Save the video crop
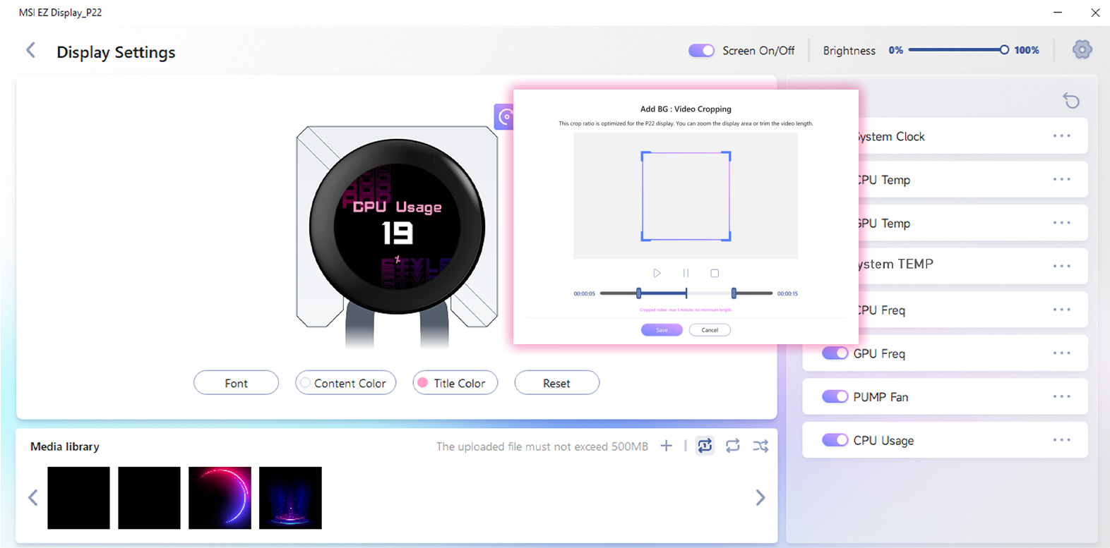1110x548 pixels. (x=662, y=330)
